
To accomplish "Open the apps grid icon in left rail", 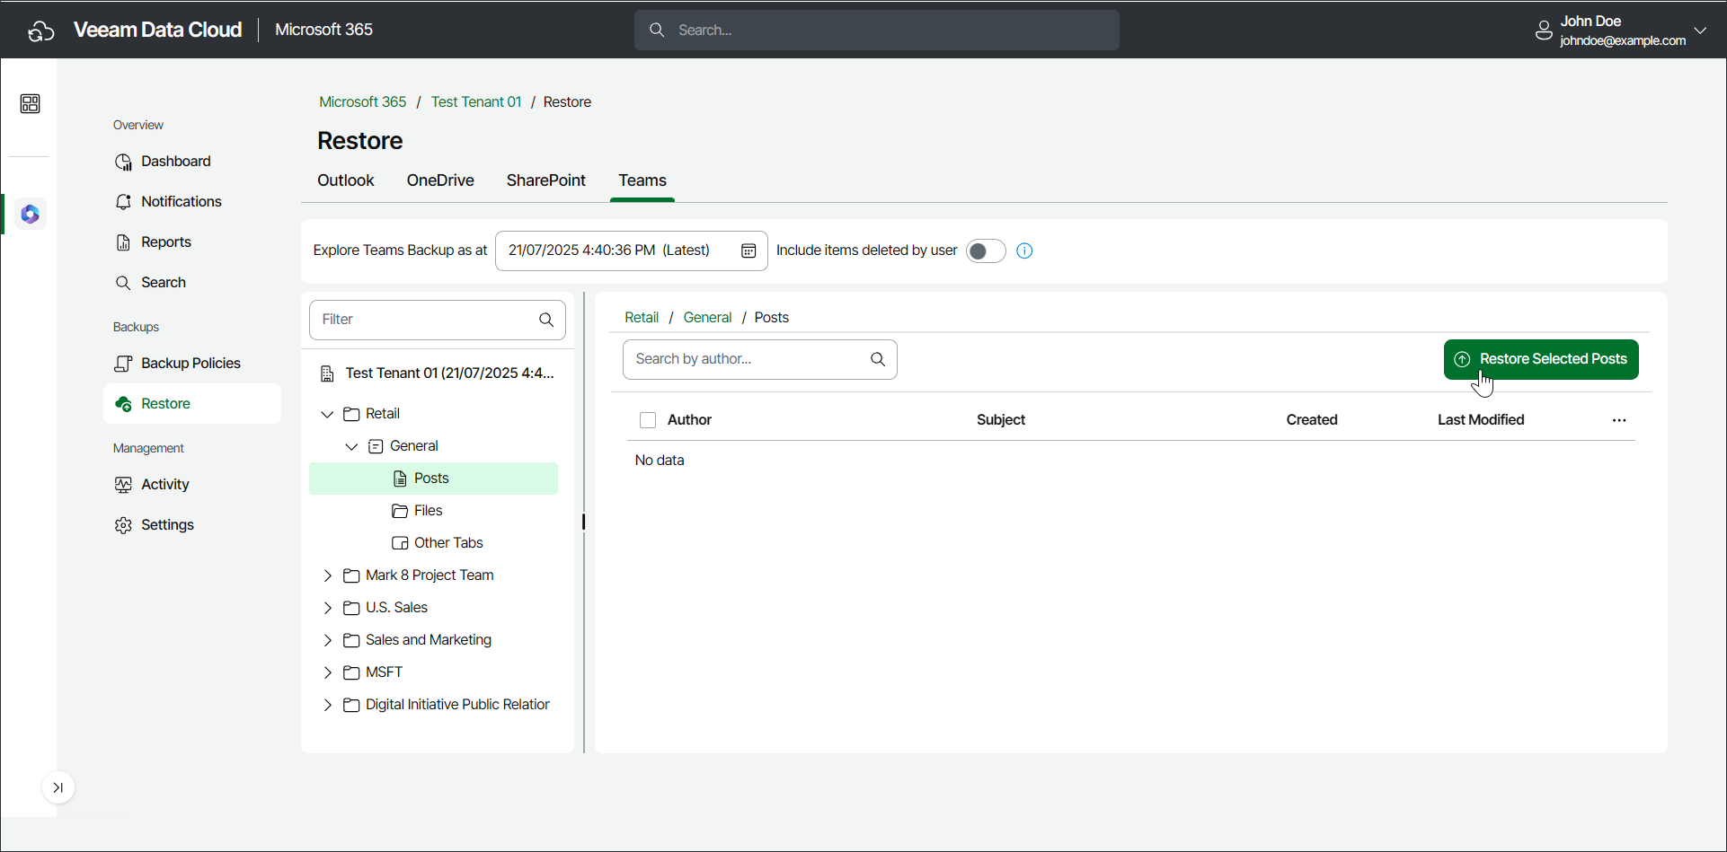I will coord(30,104).
